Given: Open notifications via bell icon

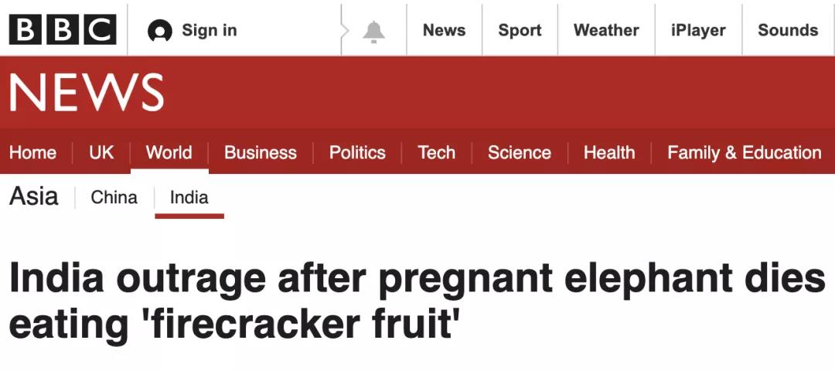Looking at the screenshot, I should click(x=374, y=32).
